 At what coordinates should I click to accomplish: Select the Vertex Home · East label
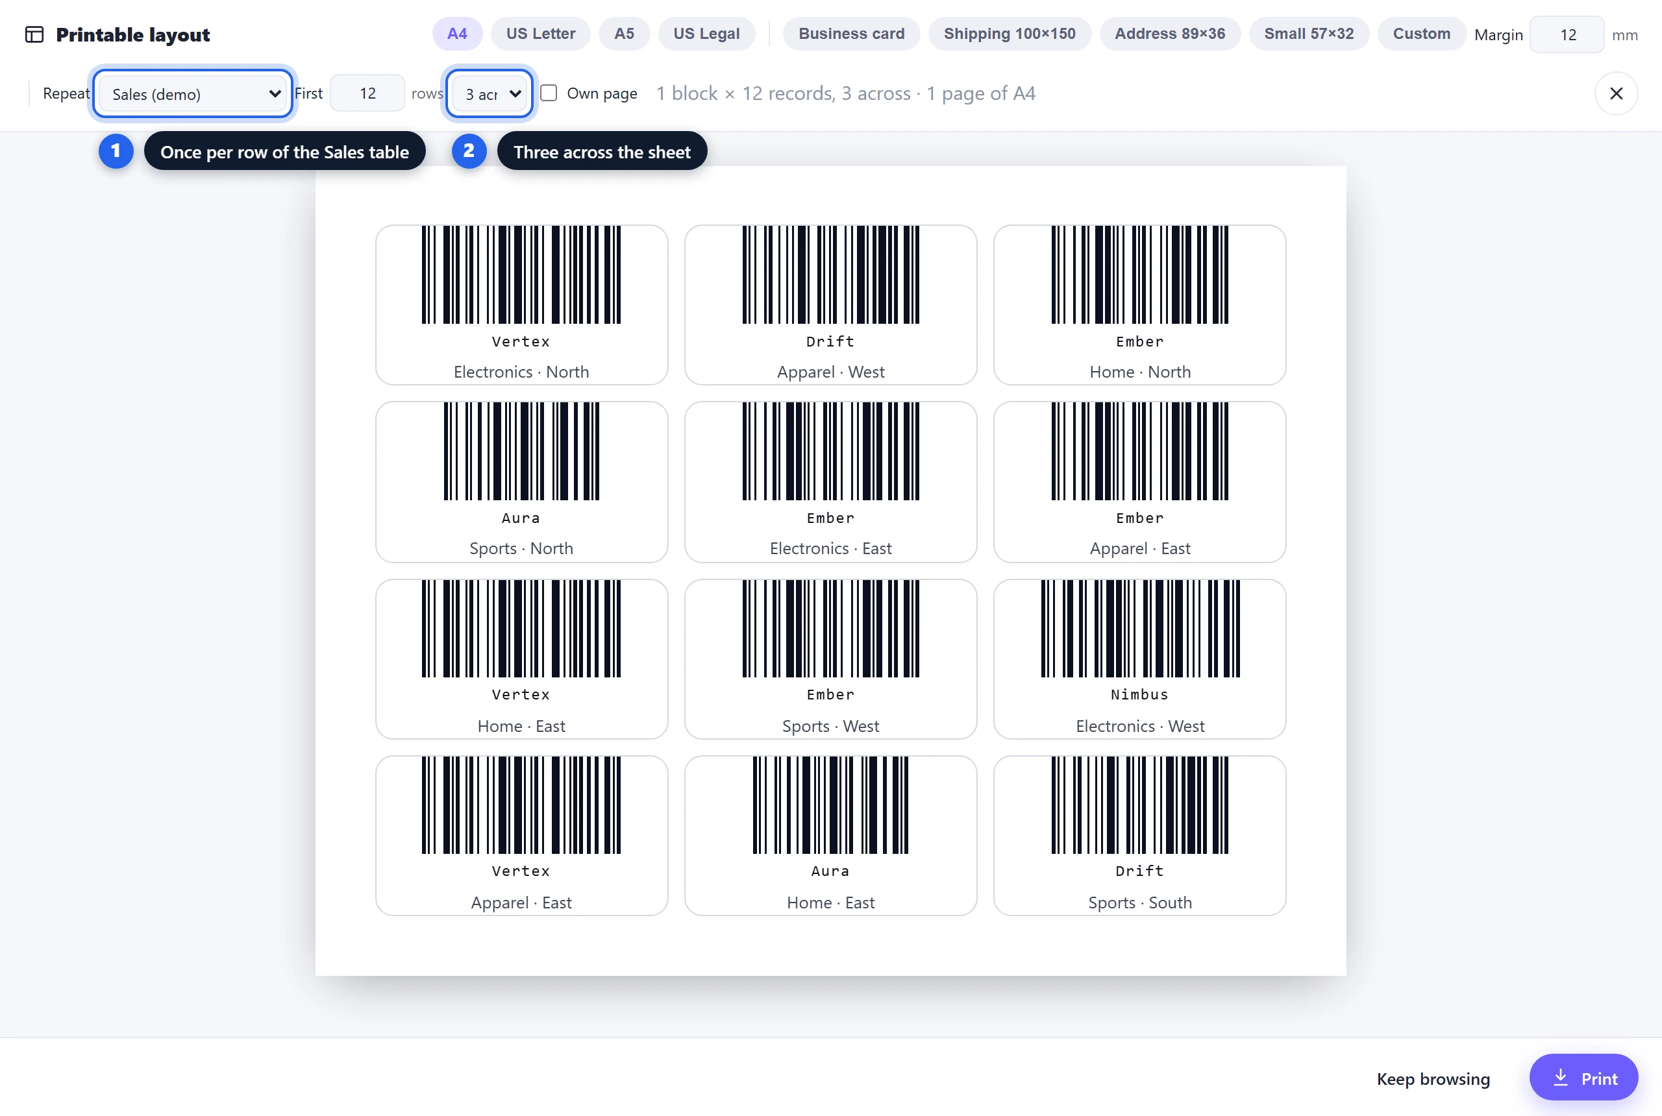pyautogui.click(x=521, y=659)
